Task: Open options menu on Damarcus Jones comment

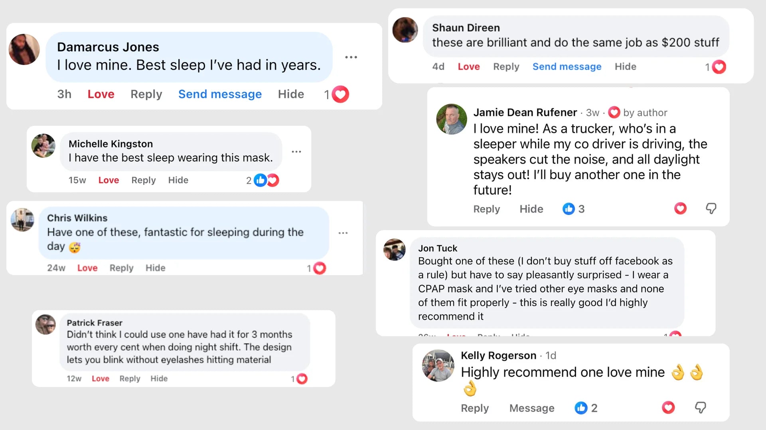Action: pos(351,57)
